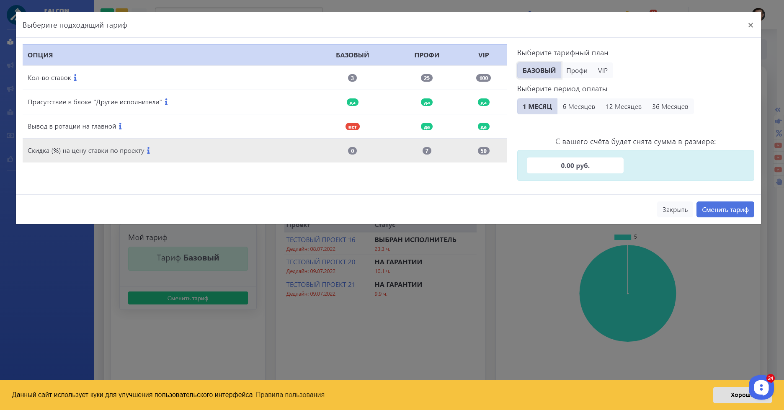The height and width of the screenshot is (410, 784).
Task: Select the Профи tariff plan
Action: click(577, 71)
